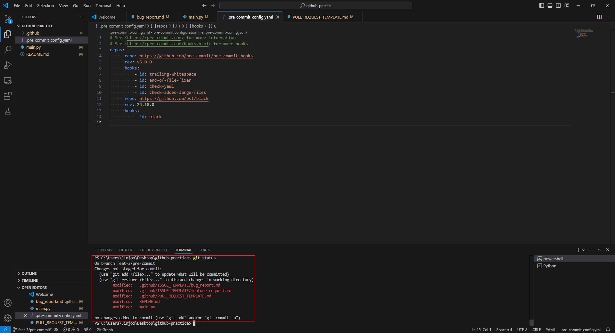This screenshot has height=333, width=615.
Task: Change UTF-8 file encoding
Action: [x=522, y=329]
